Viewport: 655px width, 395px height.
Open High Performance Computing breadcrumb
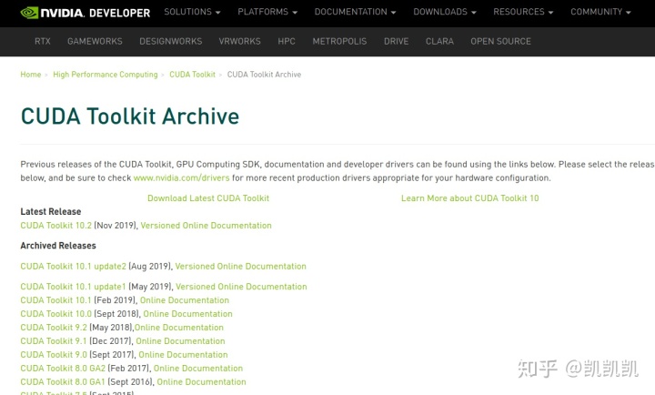point(106,75)
